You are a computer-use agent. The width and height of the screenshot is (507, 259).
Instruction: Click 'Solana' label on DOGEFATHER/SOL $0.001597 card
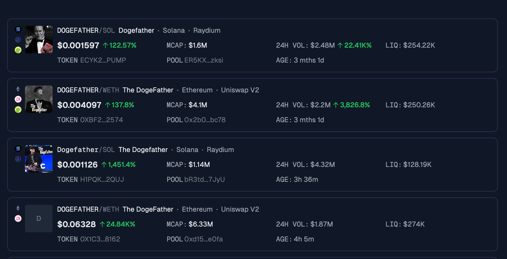(x=174, y=30)
